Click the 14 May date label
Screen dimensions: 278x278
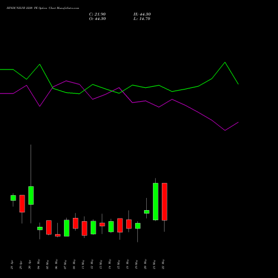110,264
